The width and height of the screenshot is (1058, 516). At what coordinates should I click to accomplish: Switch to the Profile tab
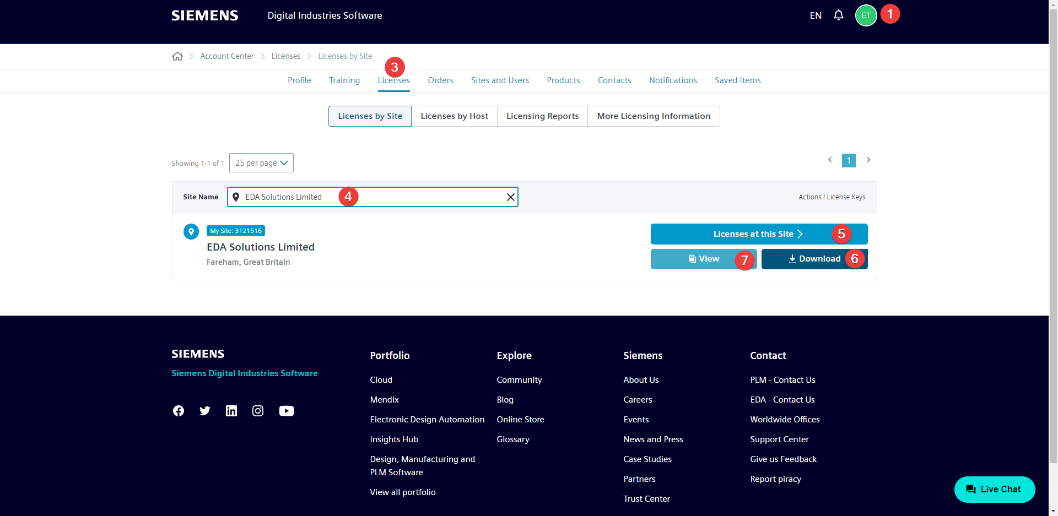coord(299,80)
